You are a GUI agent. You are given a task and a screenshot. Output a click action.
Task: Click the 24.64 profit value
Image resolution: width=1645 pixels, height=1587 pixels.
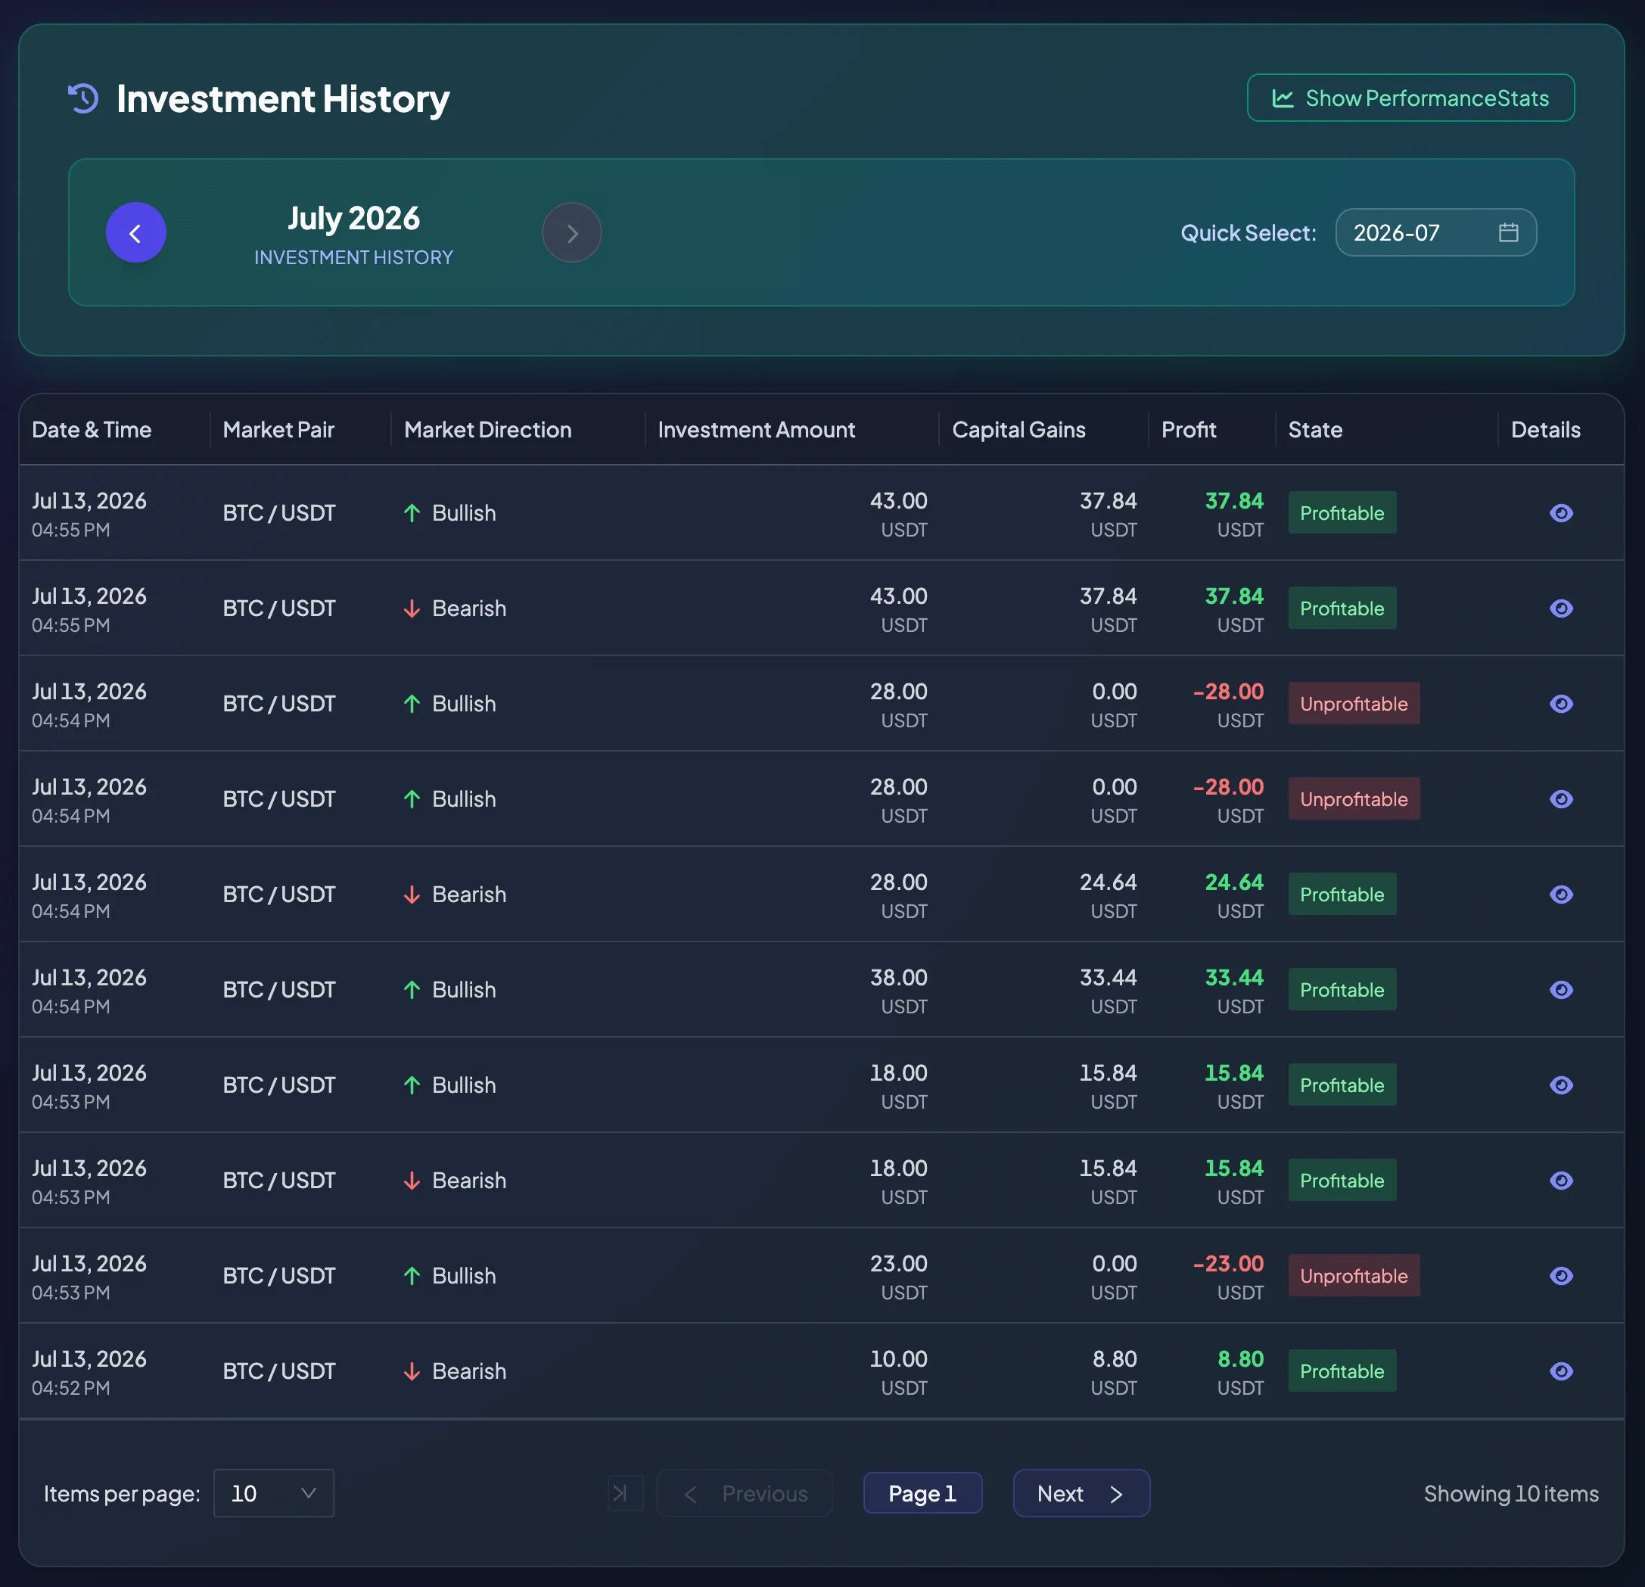[1233, 882]
